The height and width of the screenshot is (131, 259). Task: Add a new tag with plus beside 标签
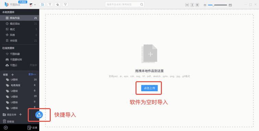tap(13, 75)
